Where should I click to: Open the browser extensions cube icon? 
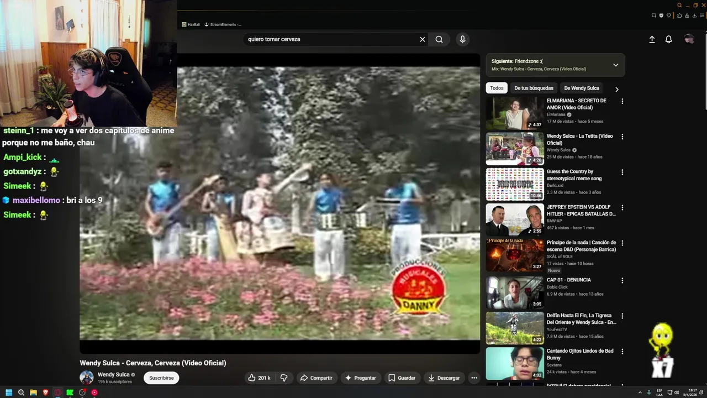679,15
